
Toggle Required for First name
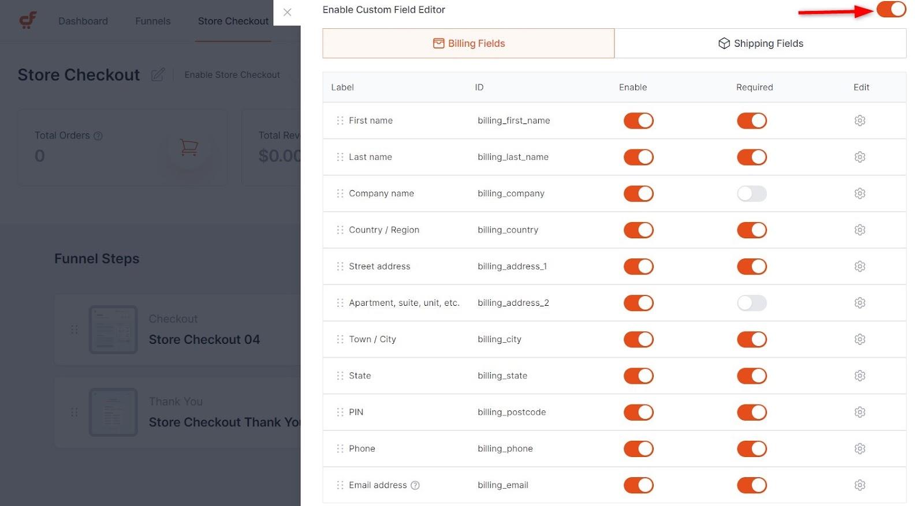tap(751, 121)
